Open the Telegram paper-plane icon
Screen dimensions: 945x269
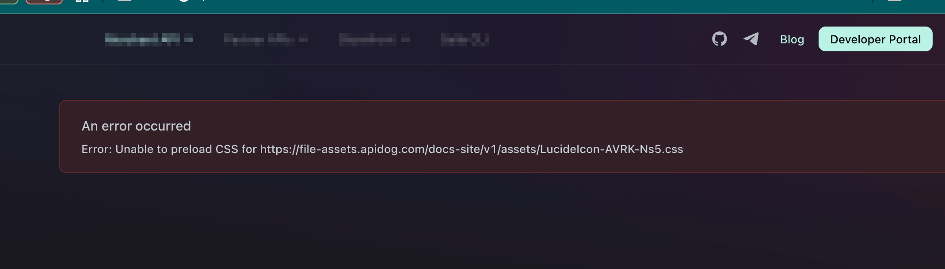[x=751, y=39]
